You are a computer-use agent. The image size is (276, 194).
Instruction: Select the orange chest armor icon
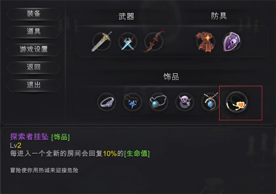205,42
